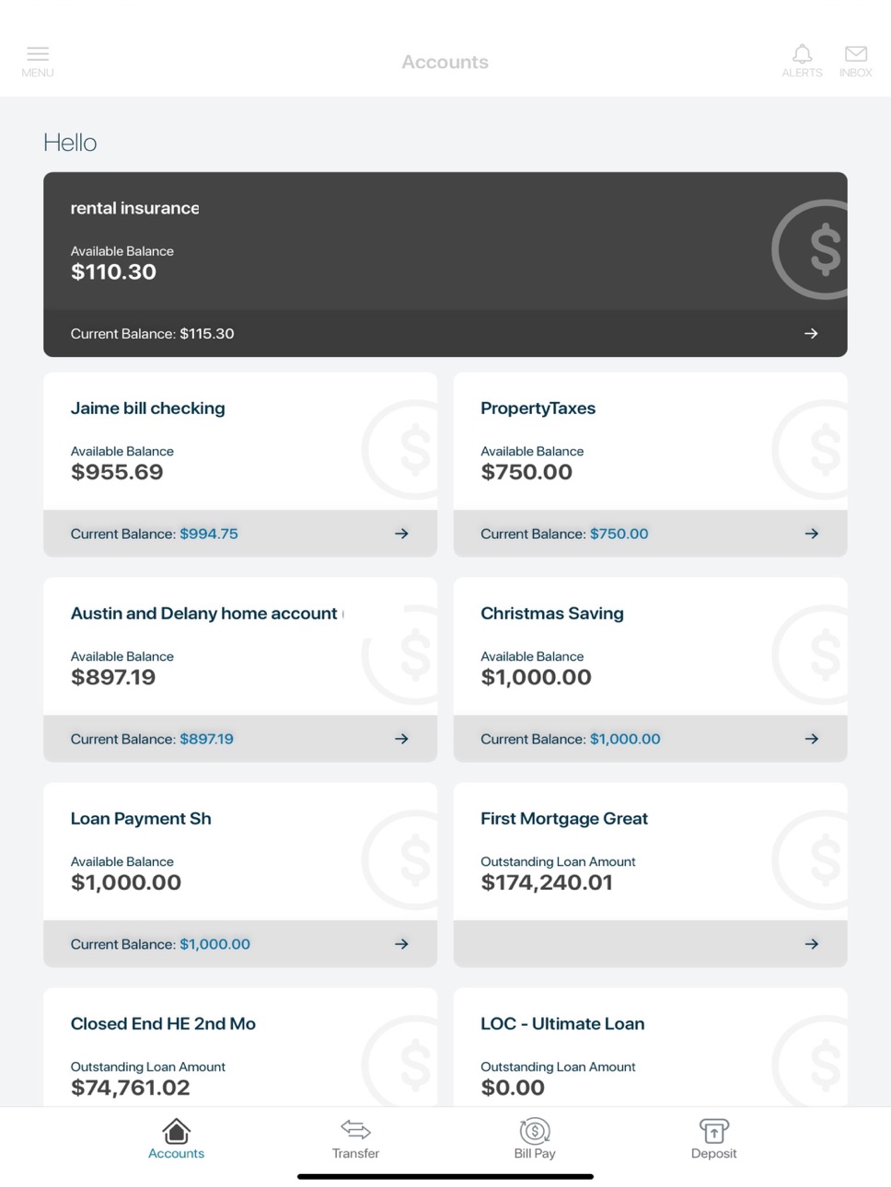
Task: Tap the arrow on Loan Payment Sh card
Action: (x=401, y=944)
